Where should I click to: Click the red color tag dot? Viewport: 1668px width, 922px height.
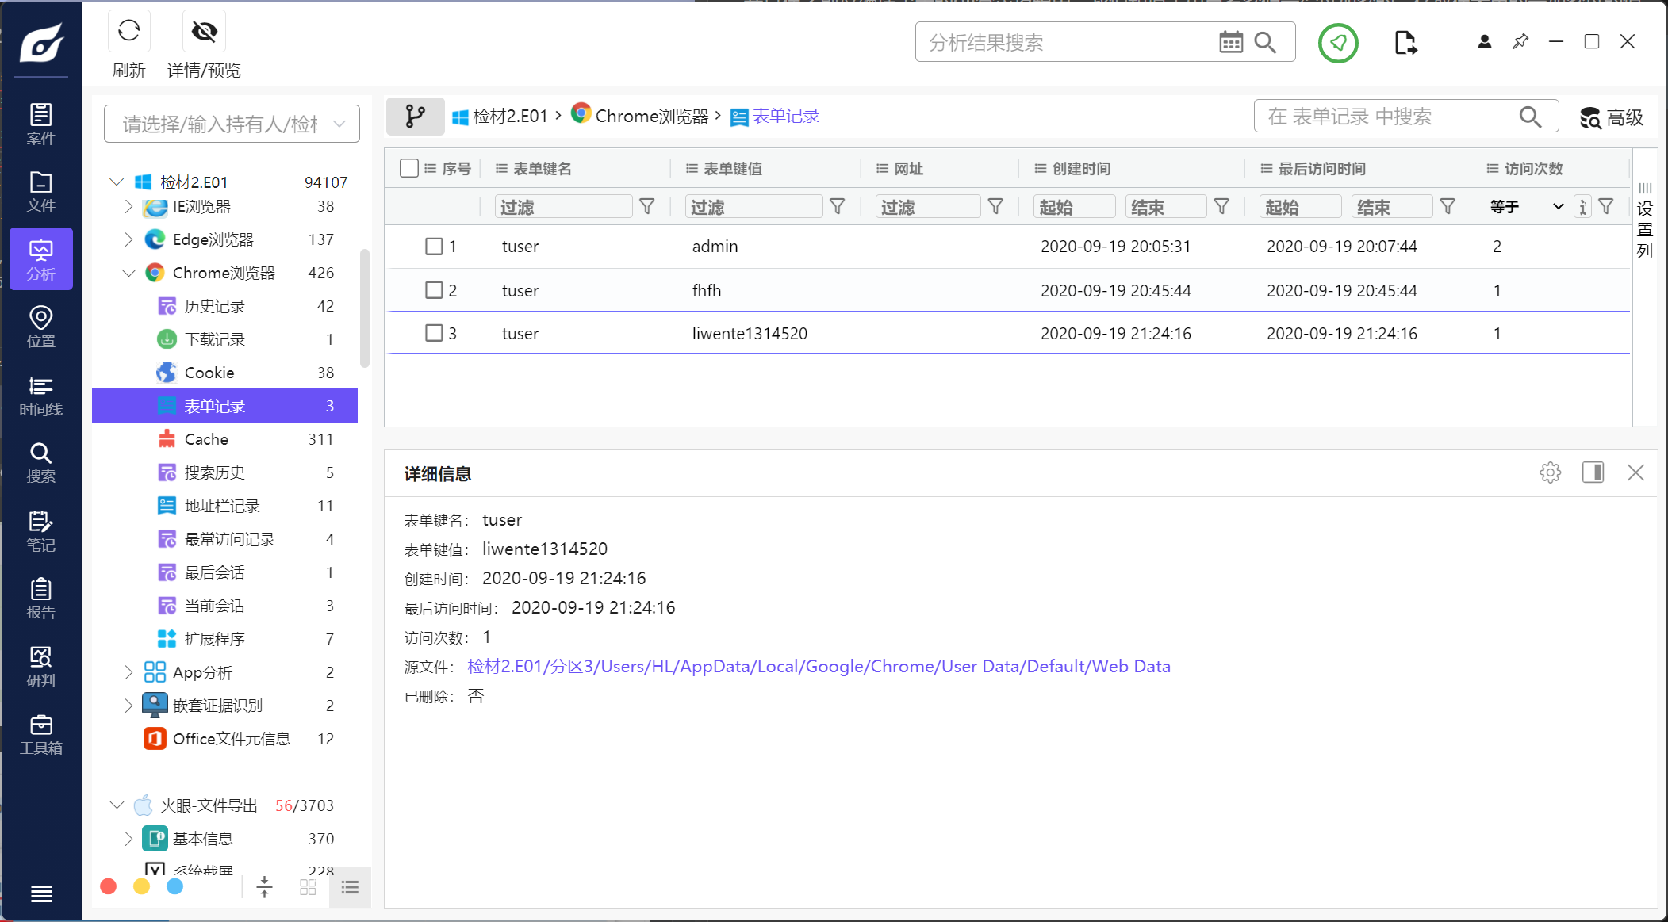click(x=109, y=886)
